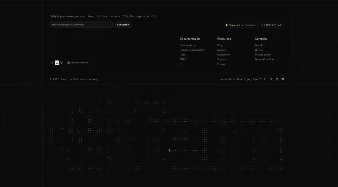Screen dimensions: 338x187
Task: Open the GitHub link under Company
Action: (x=259, y=50)
